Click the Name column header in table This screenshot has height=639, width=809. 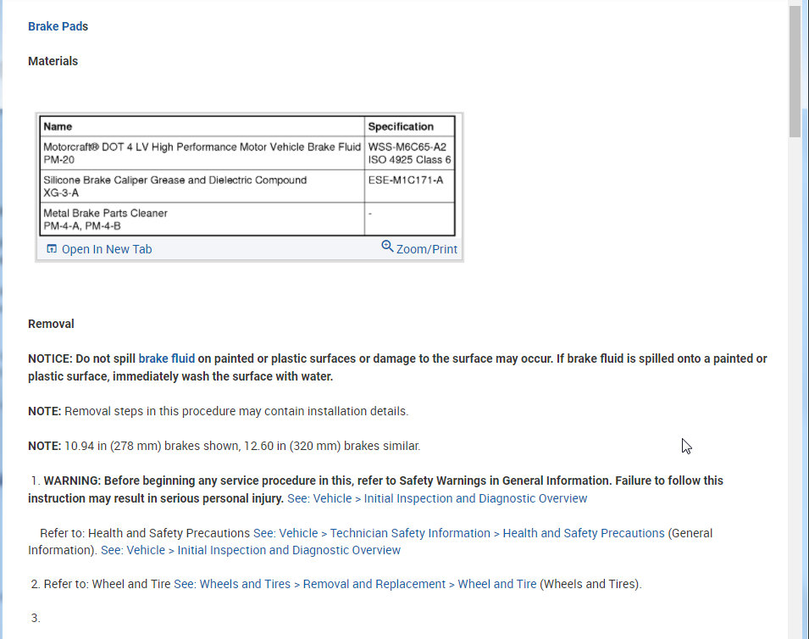[x=58, y=126]
